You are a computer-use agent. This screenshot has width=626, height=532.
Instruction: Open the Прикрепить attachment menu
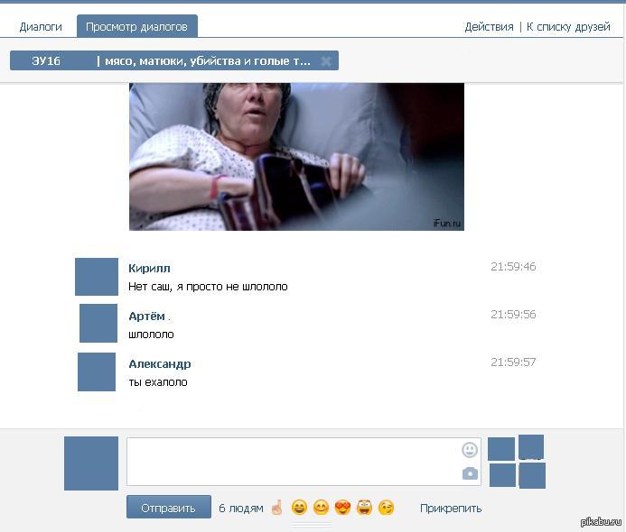tap(451, 508)
